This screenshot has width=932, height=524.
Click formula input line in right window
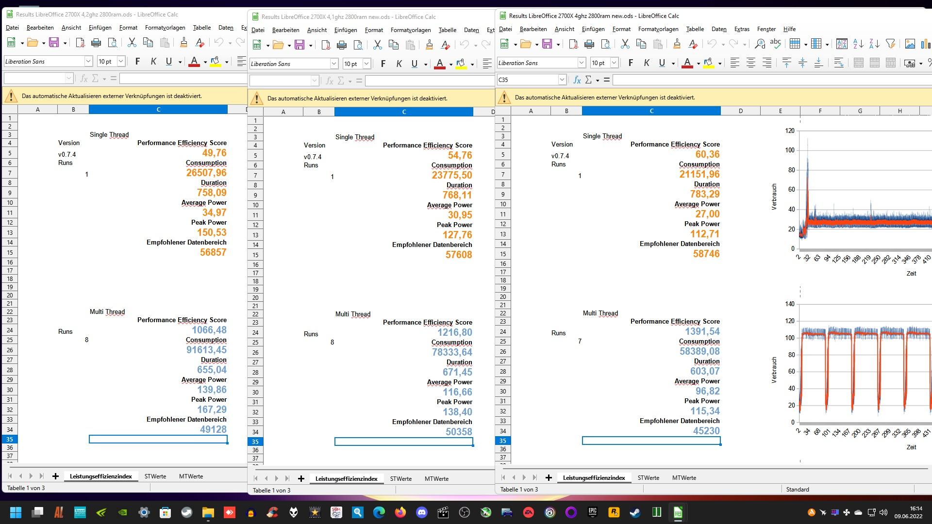tap(772, 80)
